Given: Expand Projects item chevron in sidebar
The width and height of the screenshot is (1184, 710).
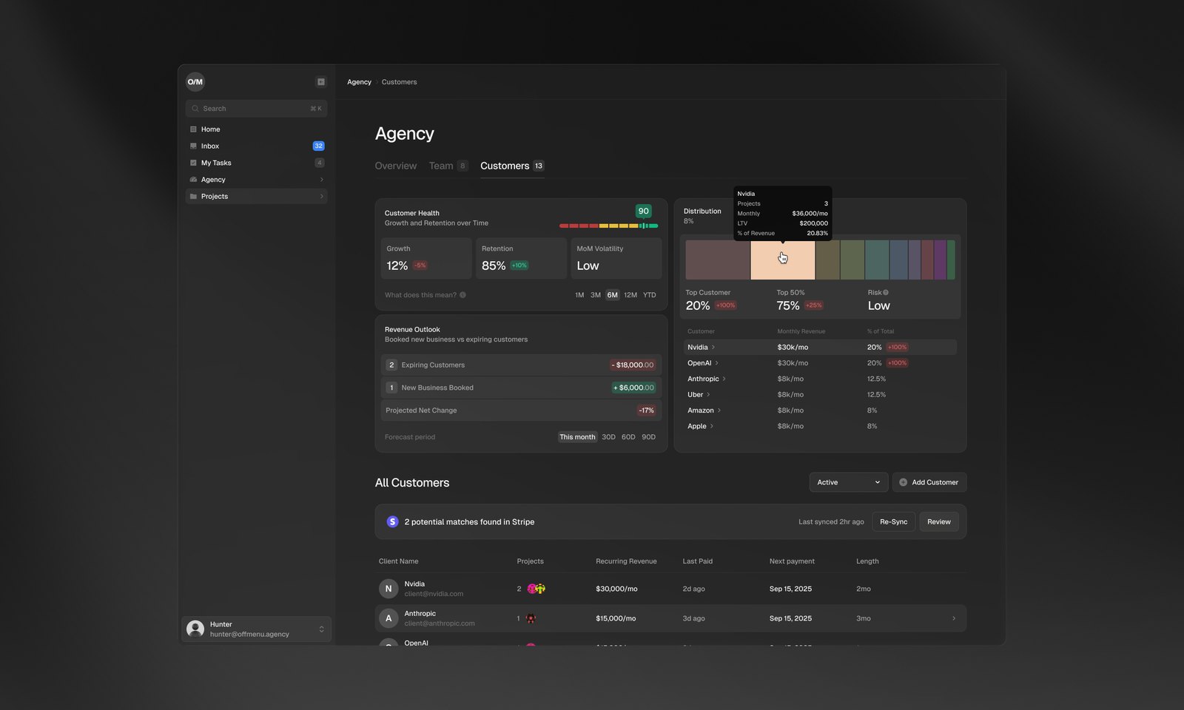Looking at the screenshot, I should pos(321,197).
